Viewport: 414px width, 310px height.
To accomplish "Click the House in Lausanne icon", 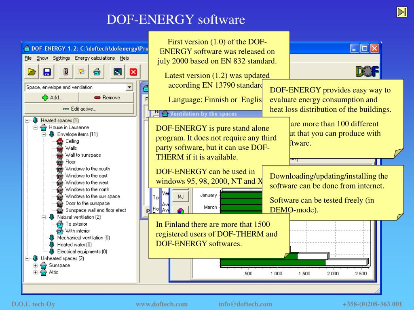I will tap(44, 128).
